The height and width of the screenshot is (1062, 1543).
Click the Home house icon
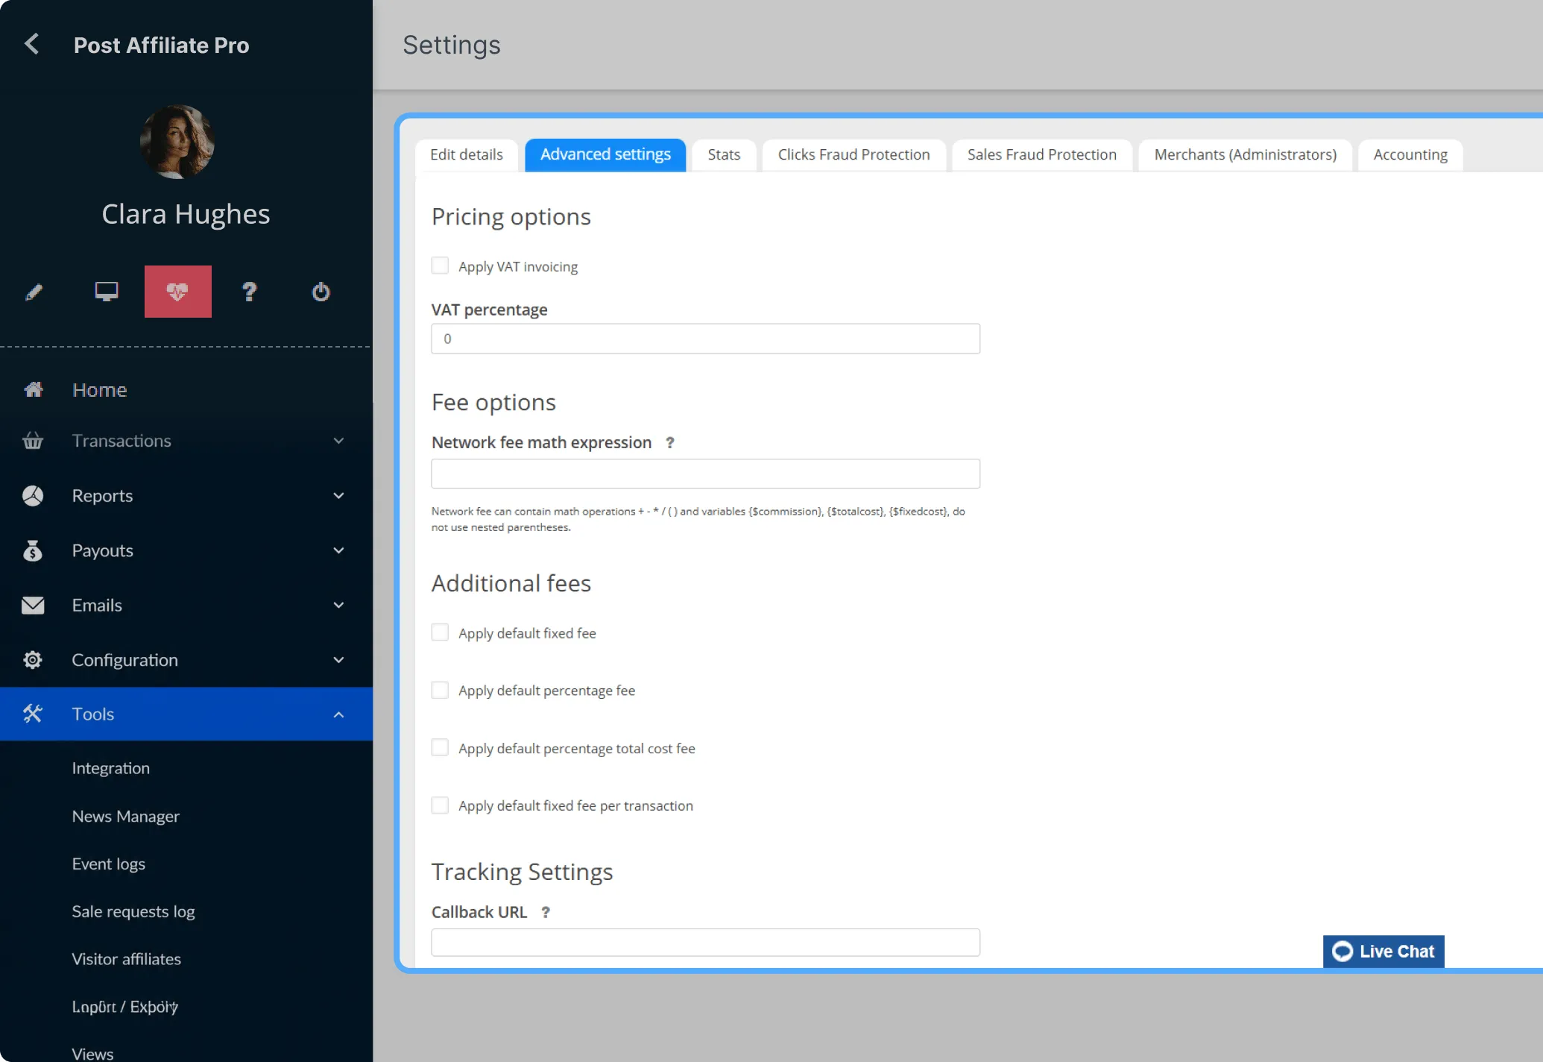pos(34,389)
